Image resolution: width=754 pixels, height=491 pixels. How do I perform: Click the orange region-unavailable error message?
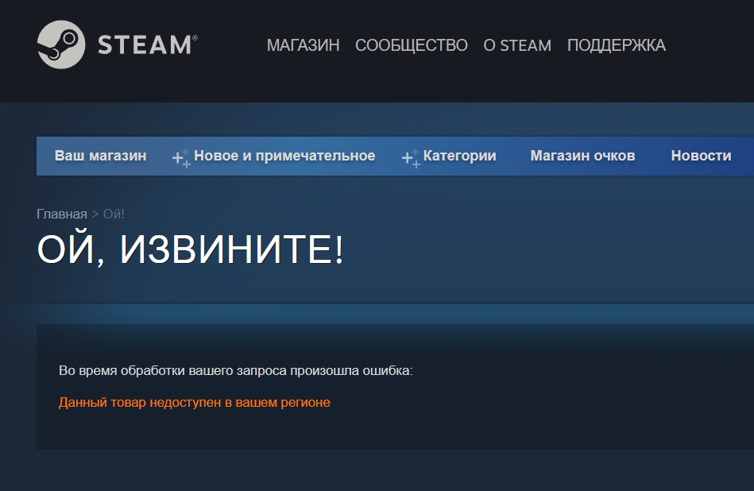195,402
